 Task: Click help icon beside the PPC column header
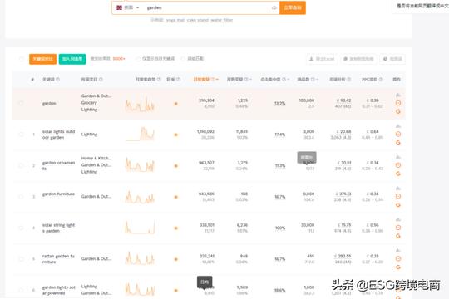tap(381, 79)
